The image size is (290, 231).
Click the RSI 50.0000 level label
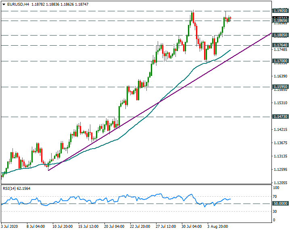point(280,204)
